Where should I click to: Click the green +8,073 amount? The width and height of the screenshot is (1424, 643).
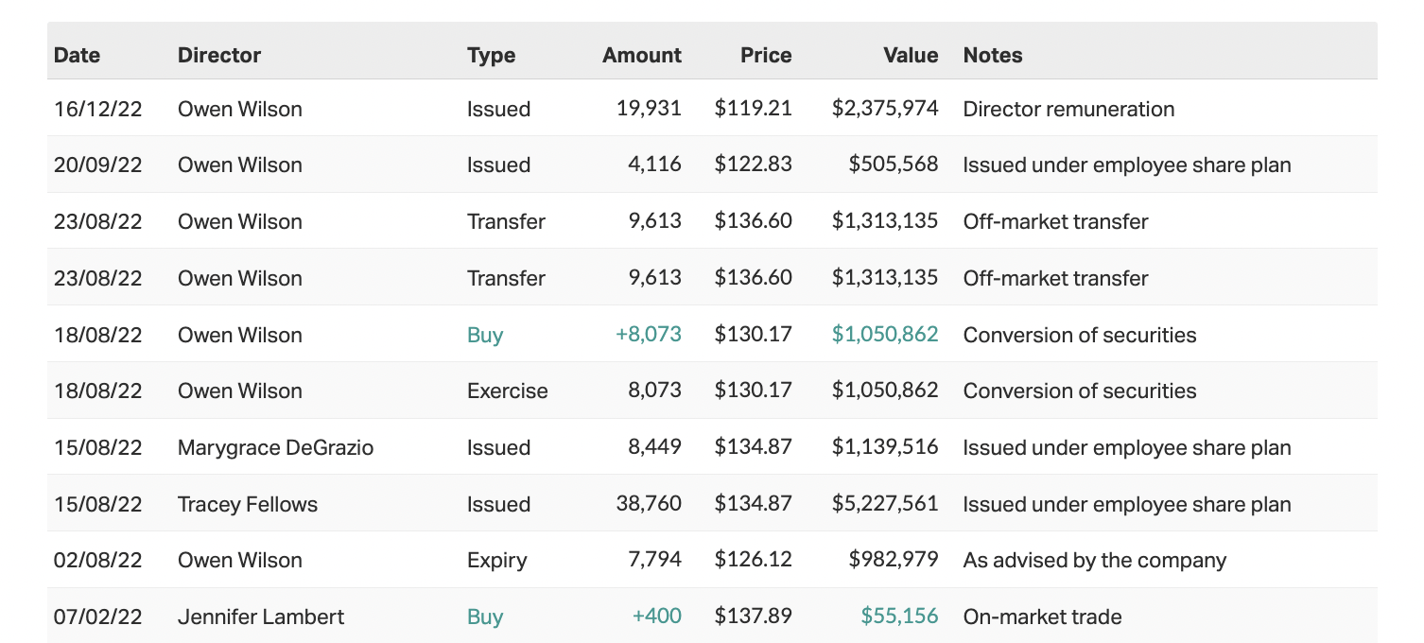click(x=648, y=335)
